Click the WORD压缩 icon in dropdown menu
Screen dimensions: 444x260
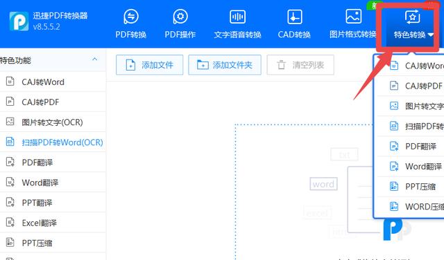click(x=394, y=206)
